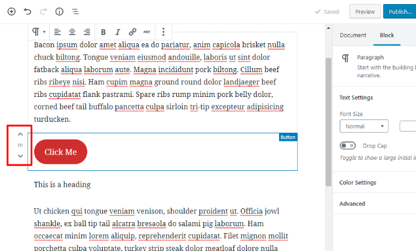416x251 pixels.
Task: Switch to the Block tab
Action: pyautogui.click(x=387, y=35)
